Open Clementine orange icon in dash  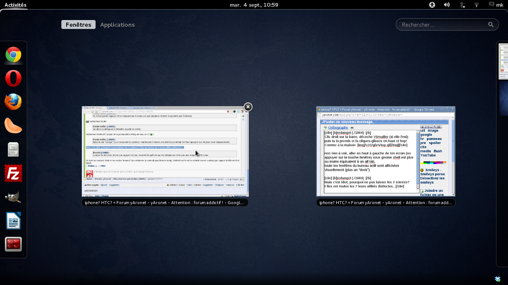[13, 125]
